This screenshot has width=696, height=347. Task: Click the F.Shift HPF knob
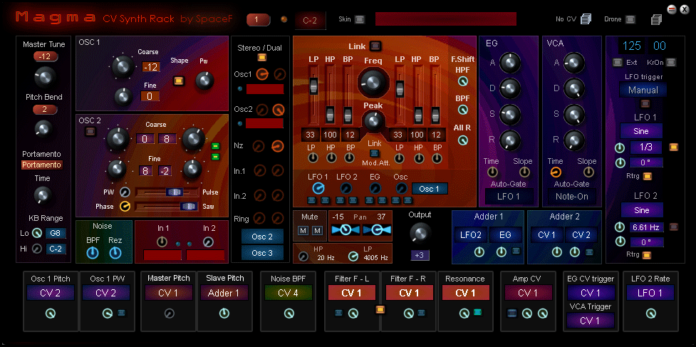(x=463, y=82)
